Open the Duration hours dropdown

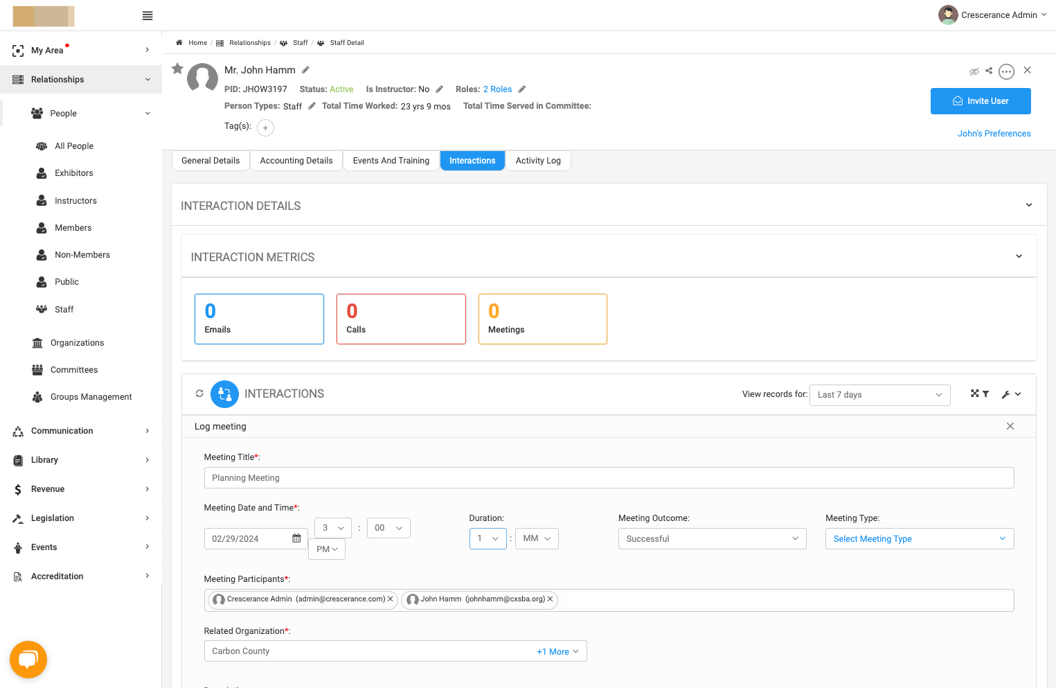pos(488,538)
